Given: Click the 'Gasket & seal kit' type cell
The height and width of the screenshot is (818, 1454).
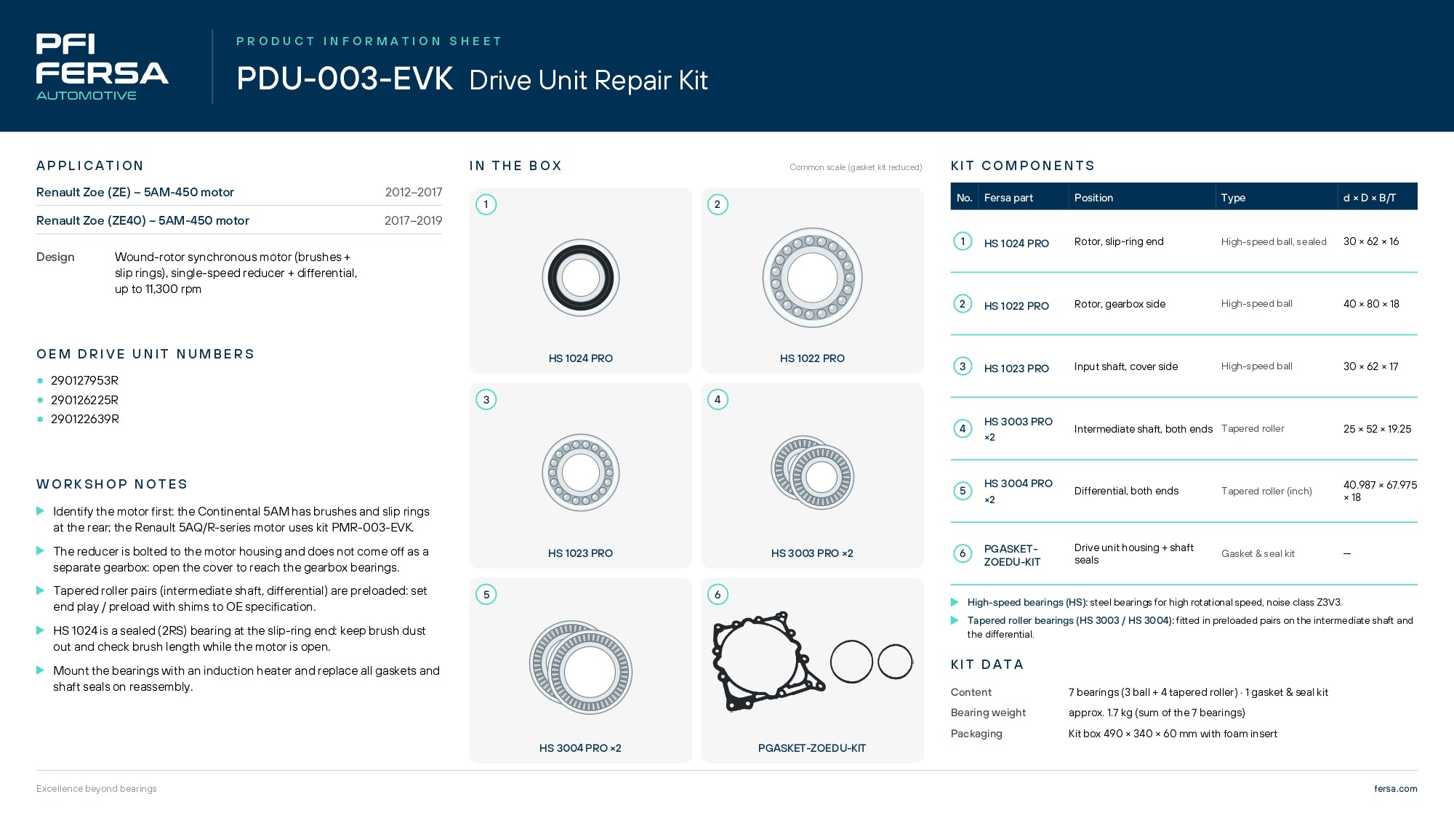Looking at the screenshot, I should point(1258,553).
